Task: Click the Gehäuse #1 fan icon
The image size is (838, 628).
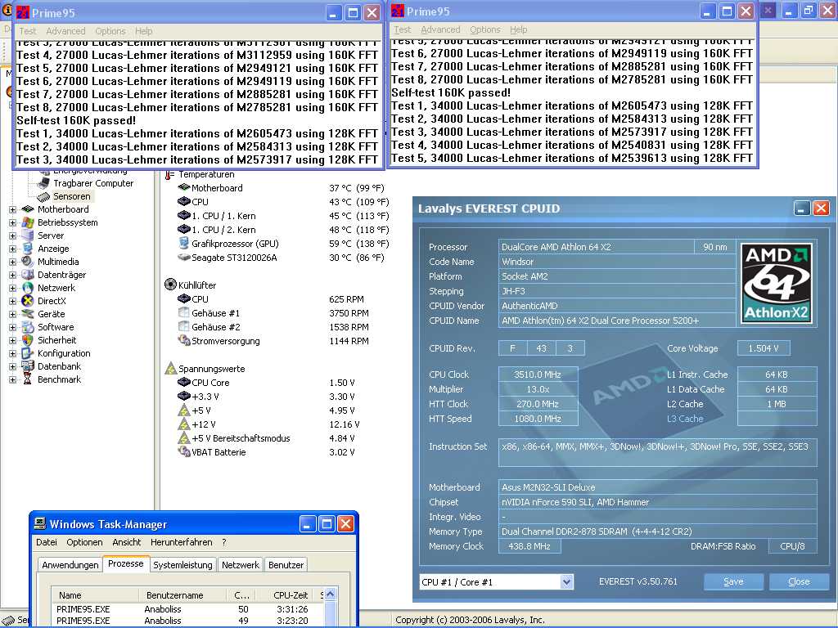Action: pyautogui.click(x=184, y=312)
